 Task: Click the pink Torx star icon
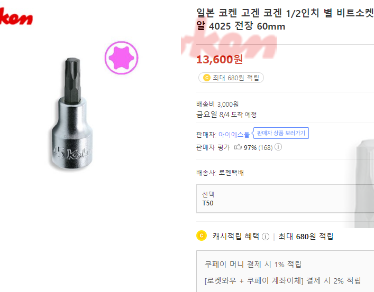tap(121, 57)
